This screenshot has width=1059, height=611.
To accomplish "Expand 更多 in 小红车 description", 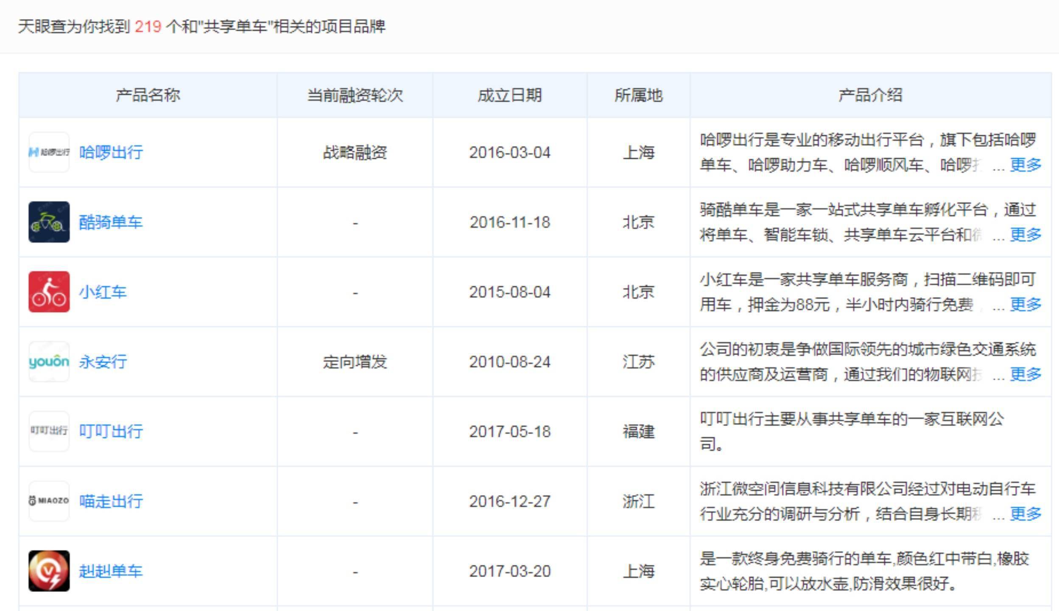I will pyautogui.click(x=1025, y=304).
